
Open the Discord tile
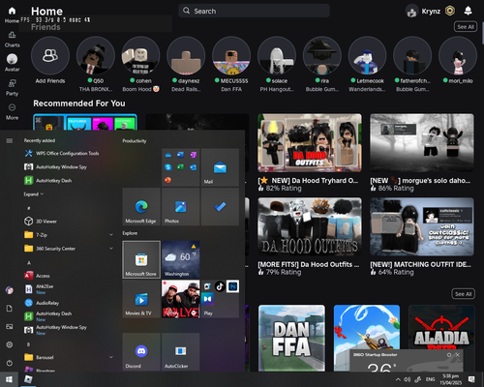pos(141,352)
